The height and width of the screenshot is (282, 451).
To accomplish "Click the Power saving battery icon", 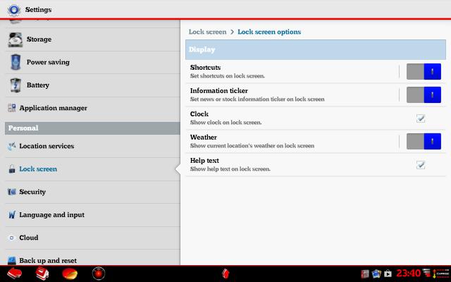I will 16,63.
